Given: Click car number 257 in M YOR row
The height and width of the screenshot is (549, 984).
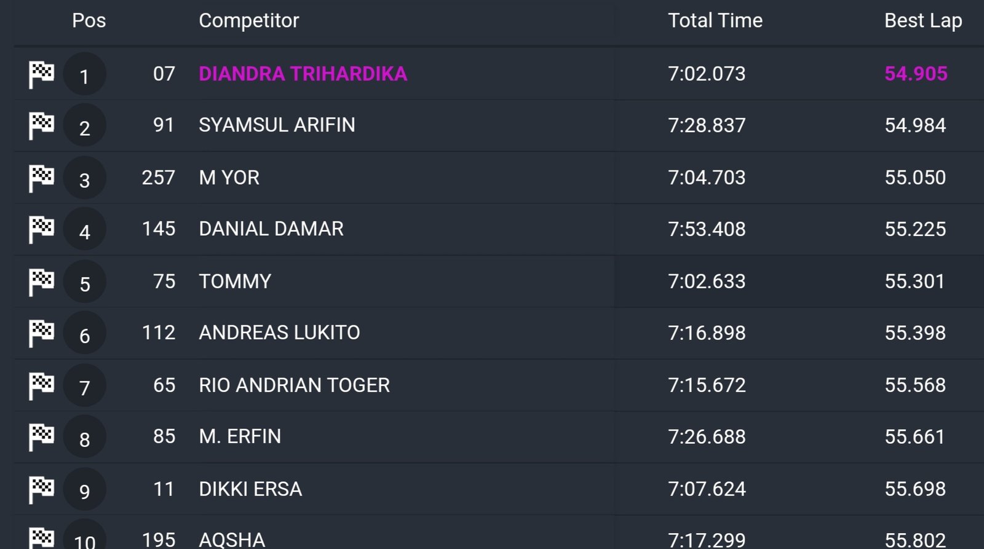Looking at the screenshot, I should [159, 178].
